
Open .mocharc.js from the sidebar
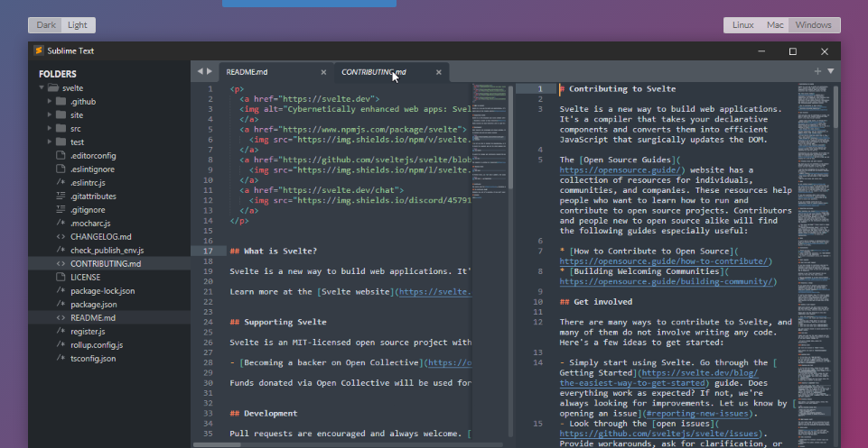tap(91, 224)
